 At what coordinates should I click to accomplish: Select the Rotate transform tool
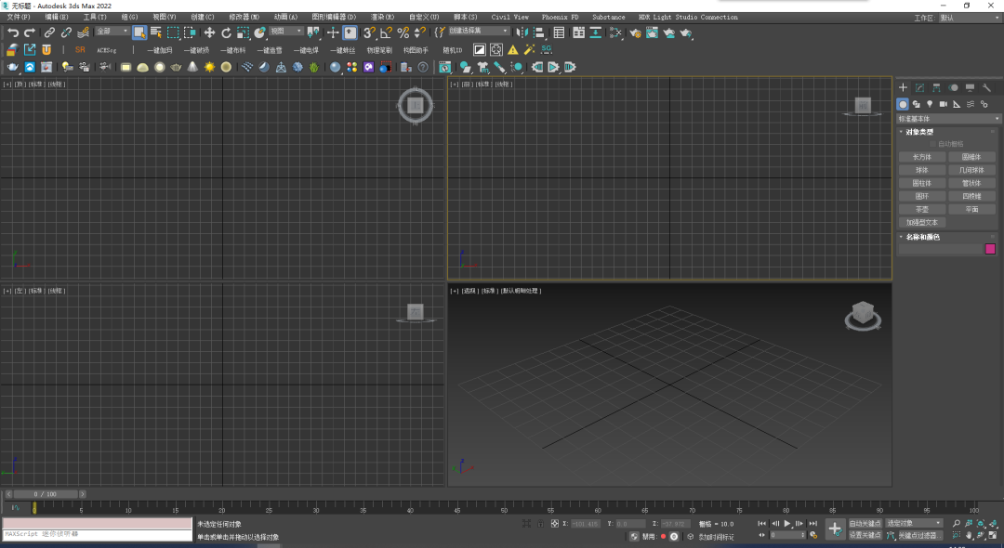(226, 33)
